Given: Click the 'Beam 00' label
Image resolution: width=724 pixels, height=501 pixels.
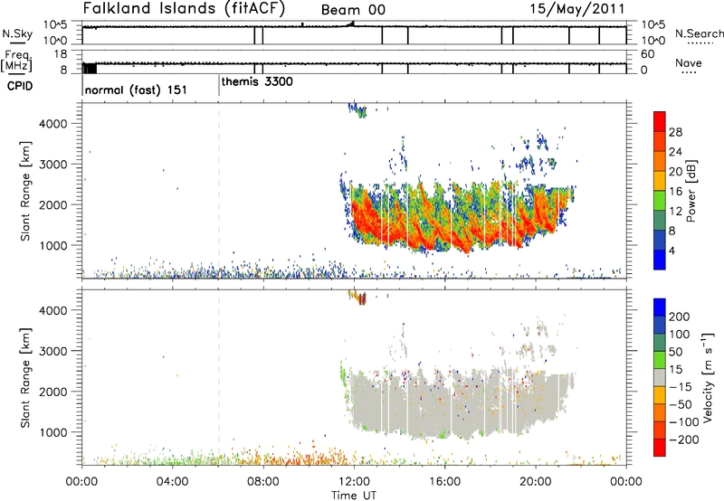Looking at the screenshot, I should [353, 10].
